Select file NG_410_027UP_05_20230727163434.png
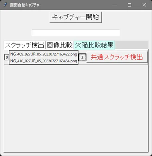Screen dimensions: 152x156 (x=44, y=61)
